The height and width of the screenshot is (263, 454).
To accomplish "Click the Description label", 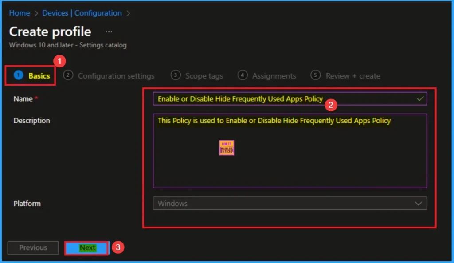I will click(x=31, y=121).
